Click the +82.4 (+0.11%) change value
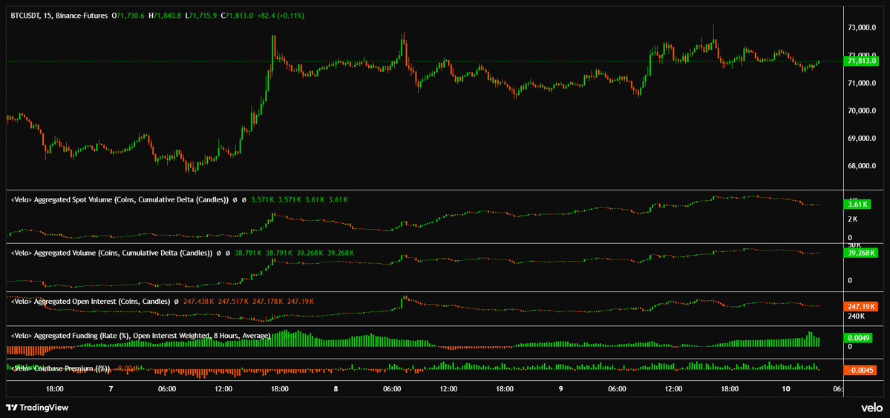Screen dimensions: 890x418 (x=281, y=16)
